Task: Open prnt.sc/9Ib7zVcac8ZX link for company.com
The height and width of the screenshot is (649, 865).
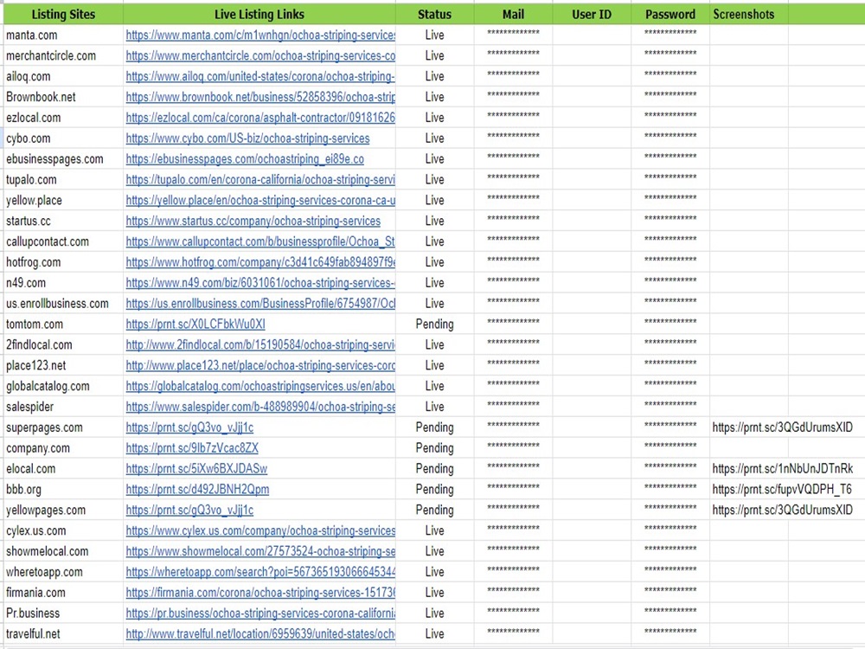Action: [192, 448]
